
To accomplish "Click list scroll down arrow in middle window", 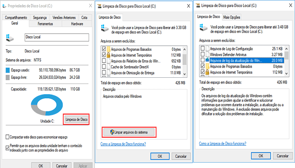I will [185, 74].
